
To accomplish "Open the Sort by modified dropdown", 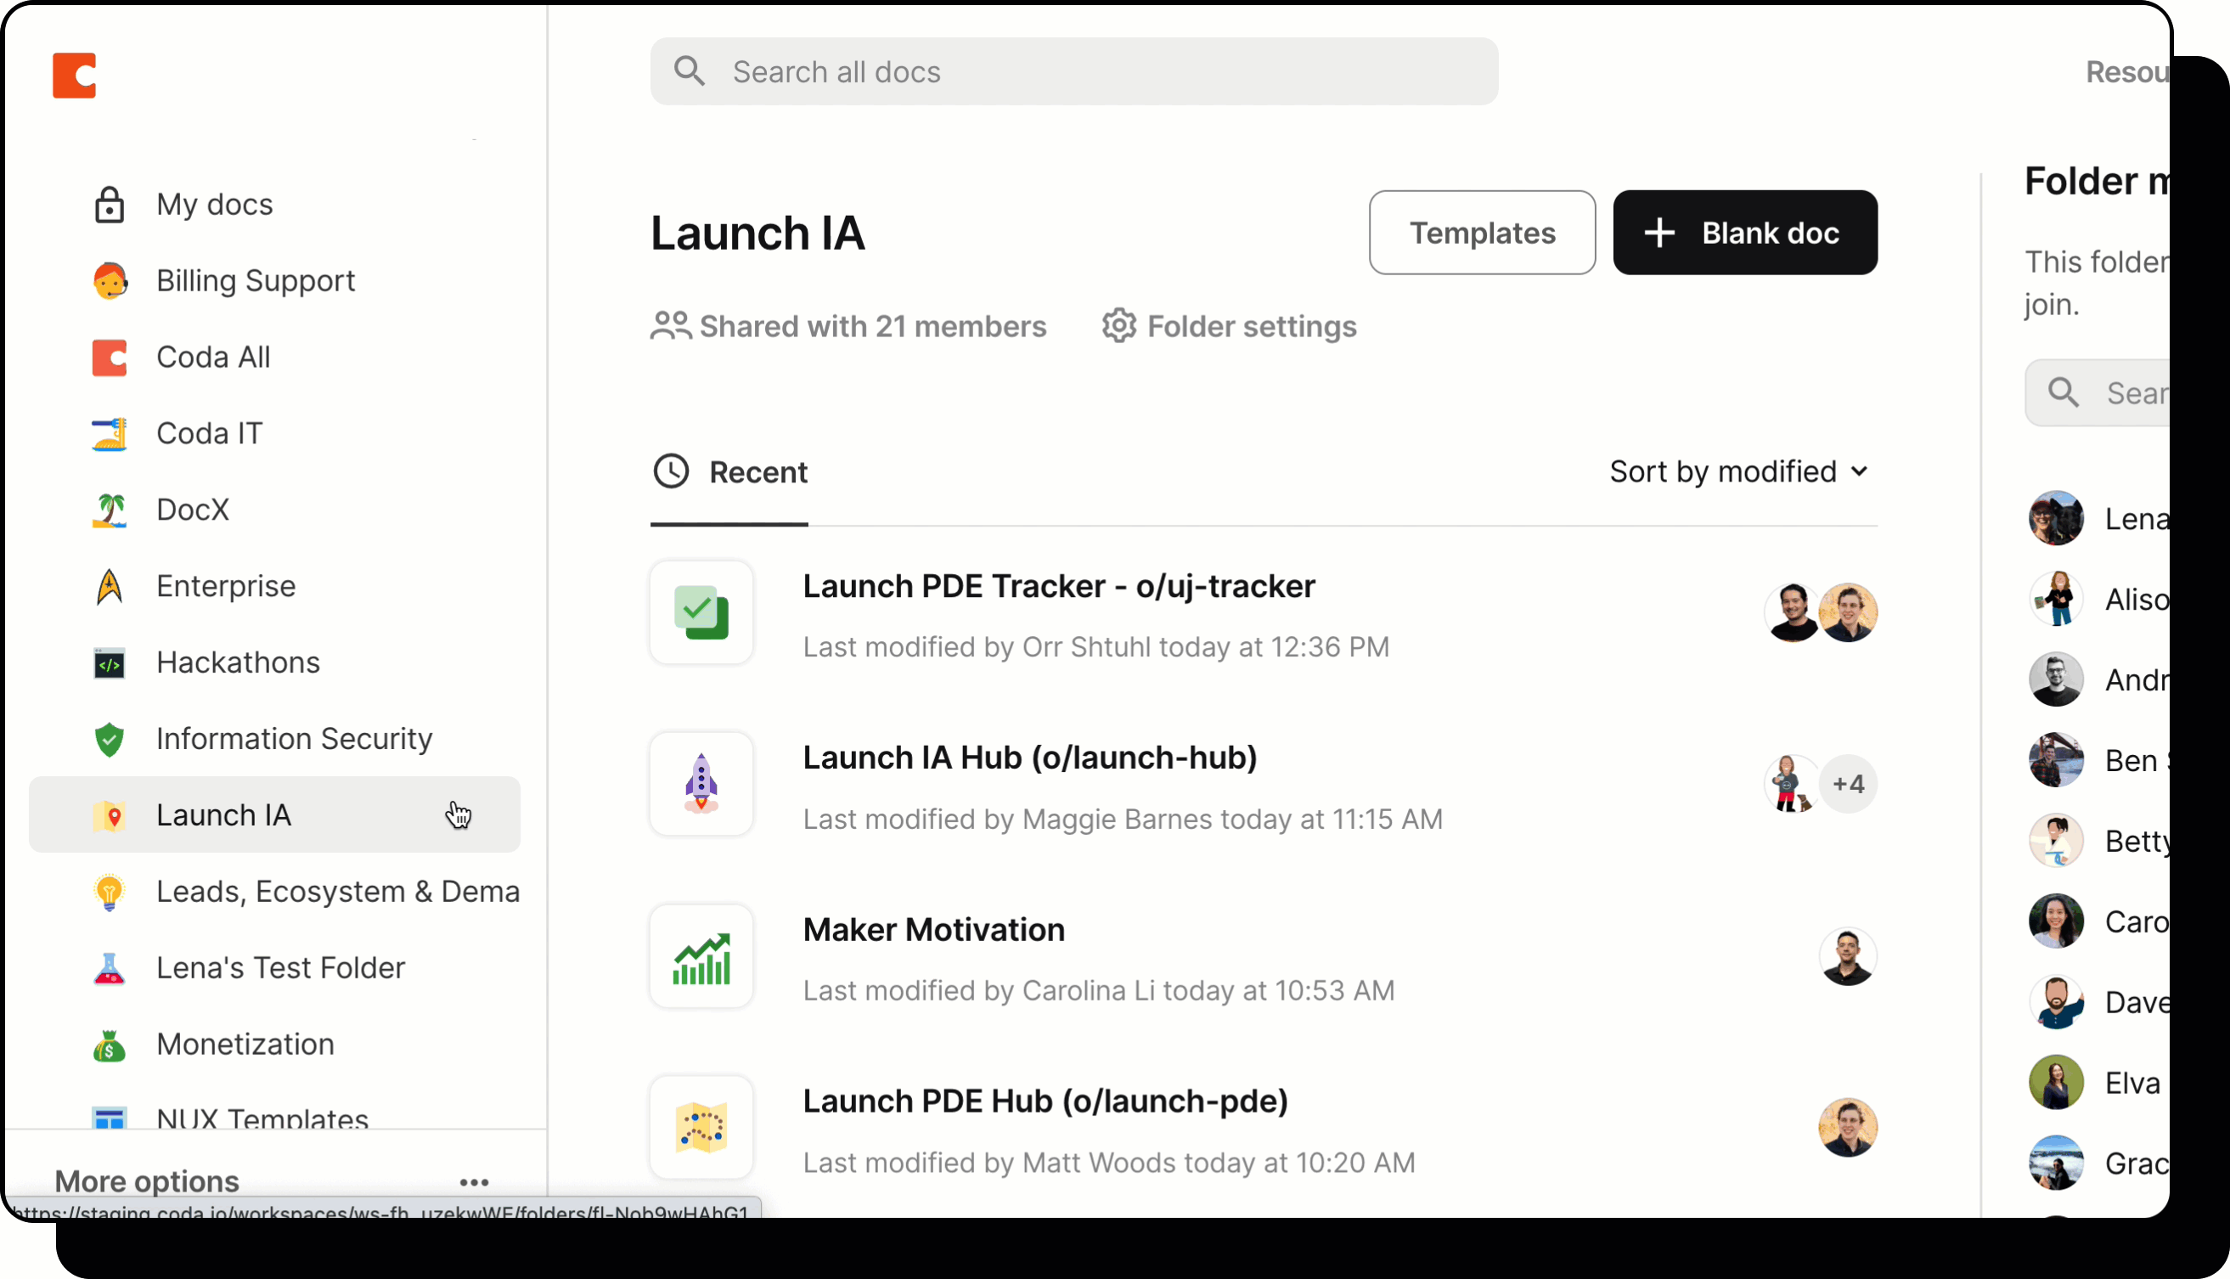I will [x=1738, y=471].
